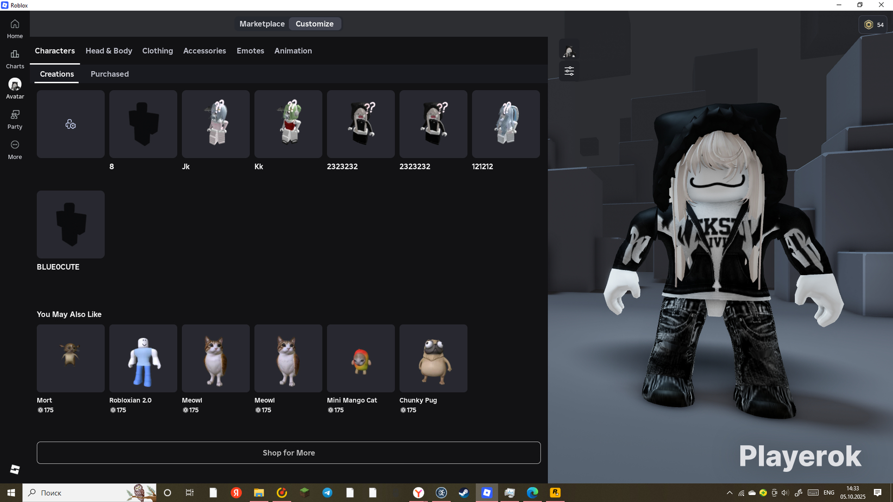Open Charts from the sidebar

tap(15, 59)
